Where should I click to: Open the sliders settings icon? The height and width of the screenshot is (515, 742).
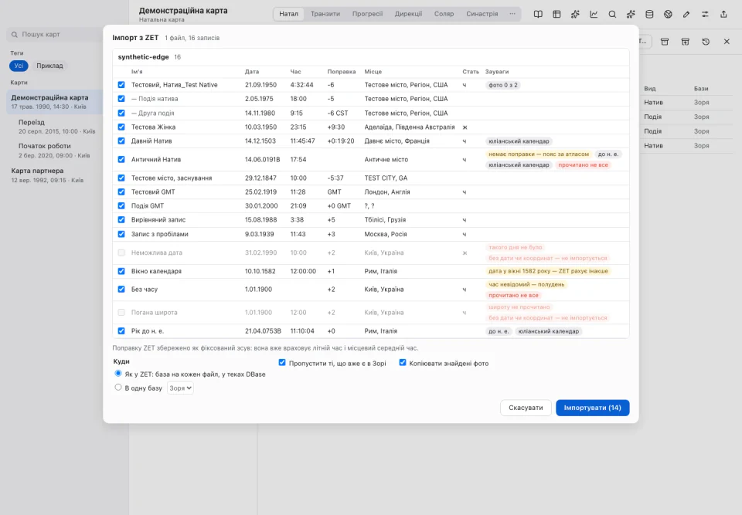tap(705, 14)
